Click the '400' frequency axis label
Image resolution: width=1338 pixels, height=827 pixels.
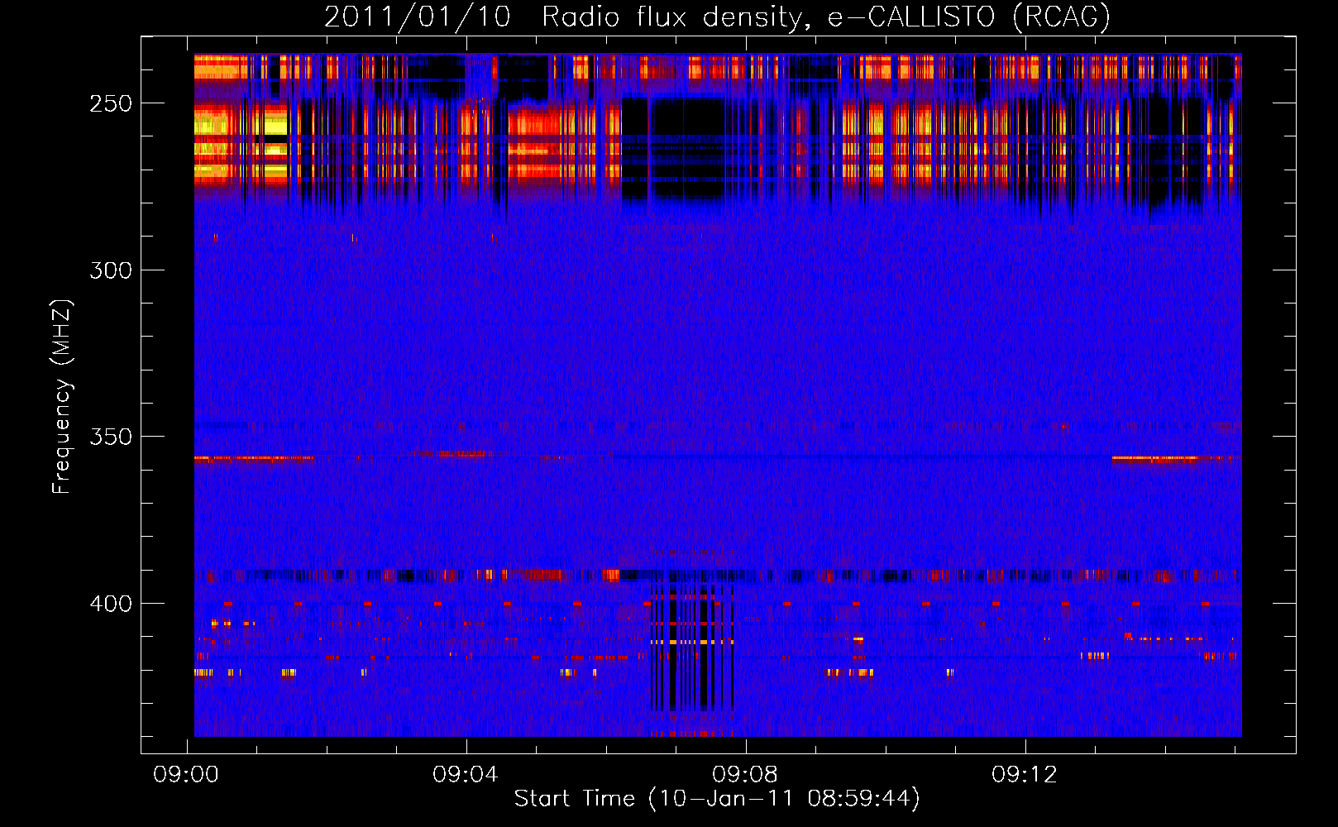click(x=111, y=604)
